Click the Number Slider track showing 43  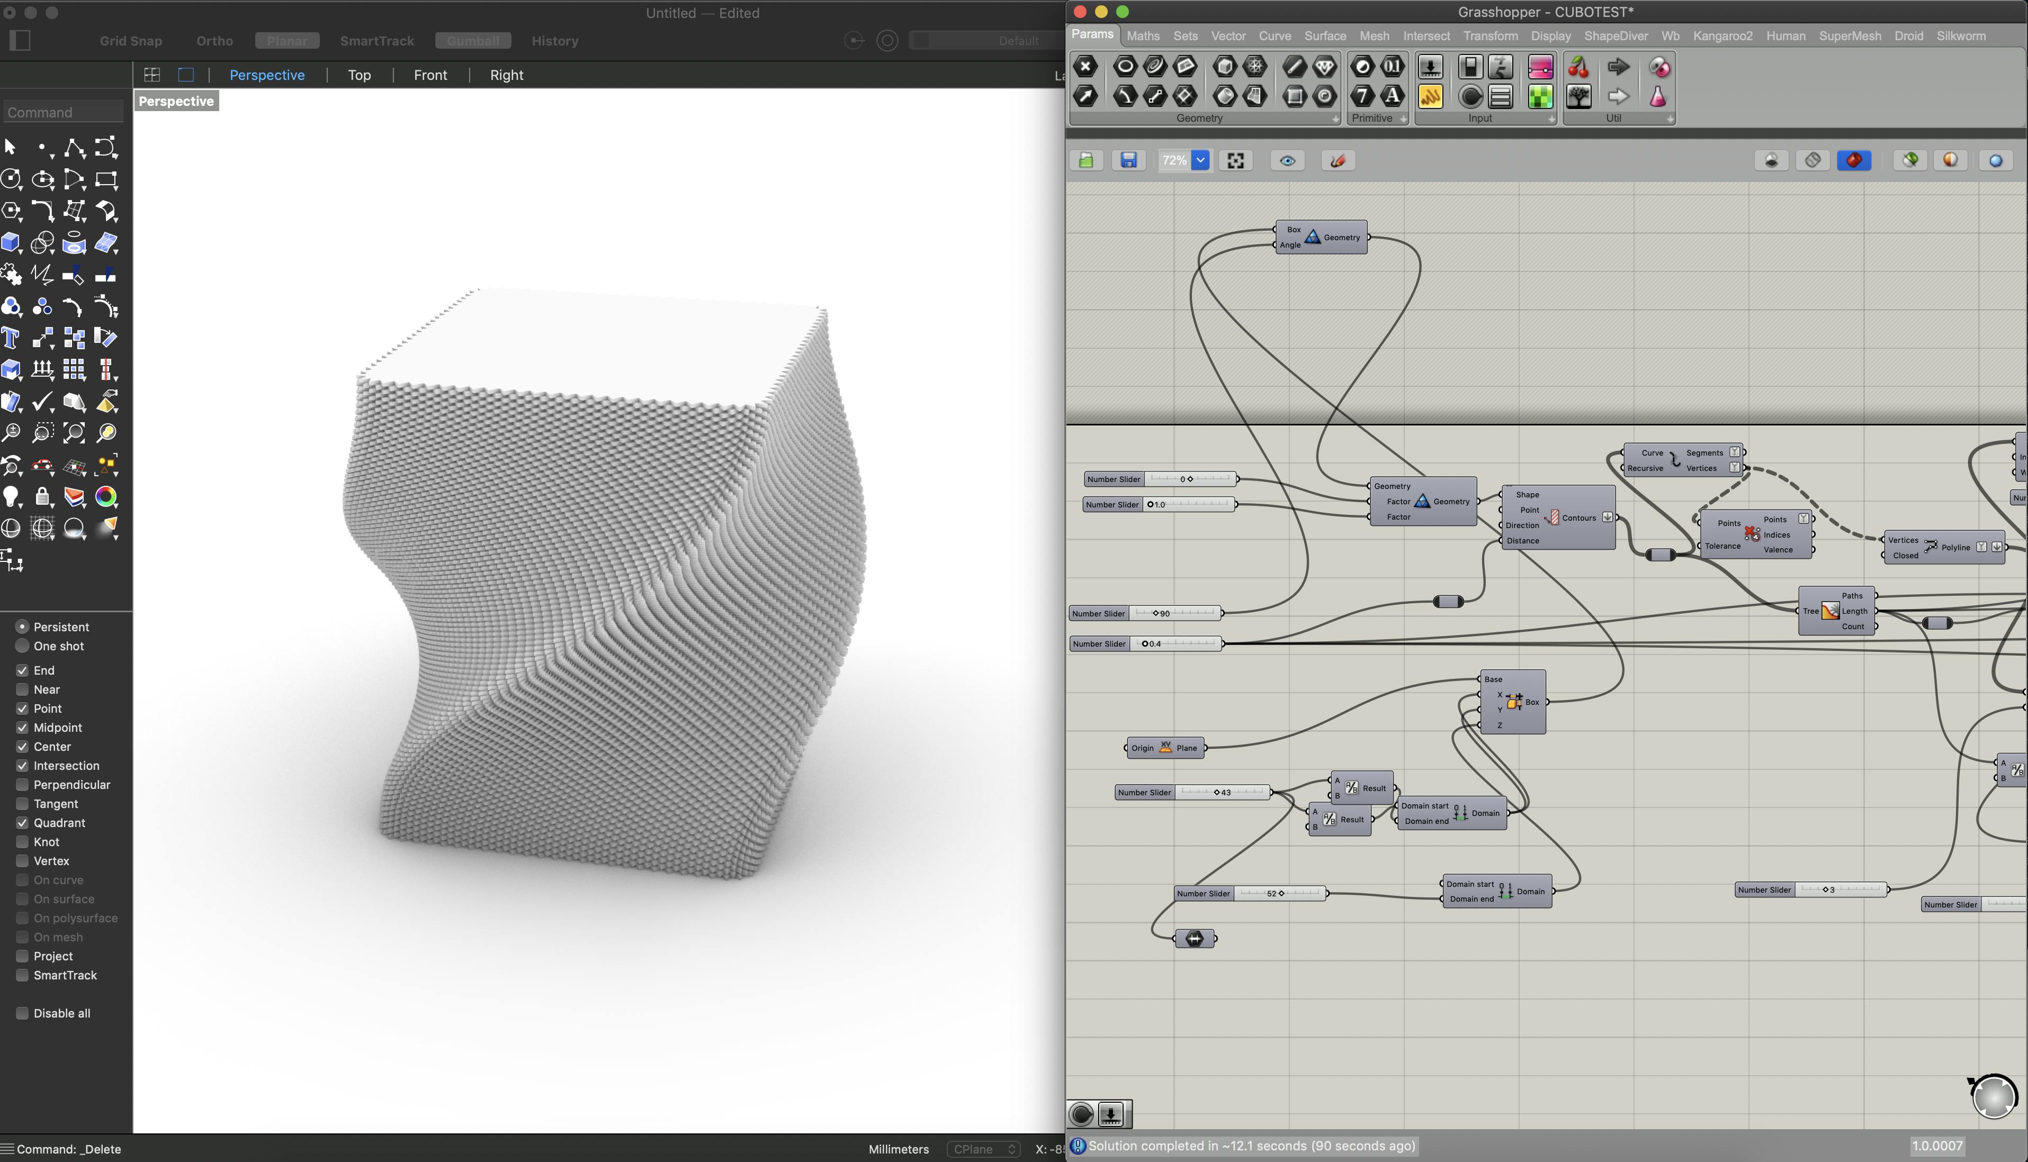1222,793
